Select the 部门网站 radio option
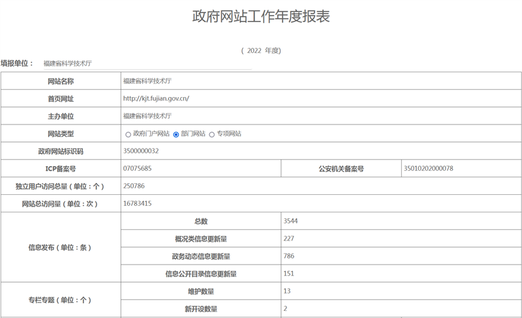522x318 pixels. pyautogui.click(x=176, y=134)
